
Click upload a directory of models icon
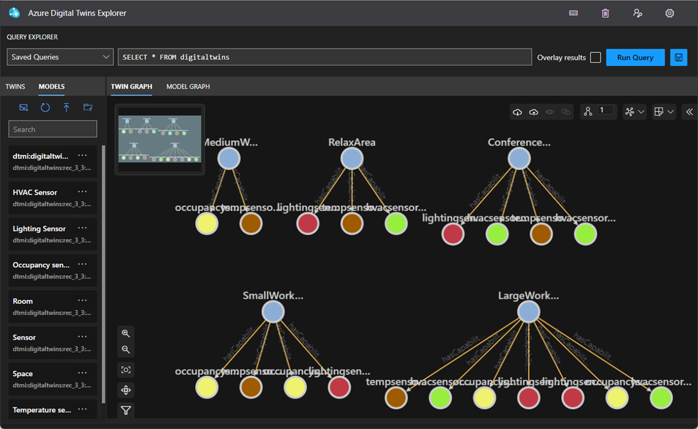pos(88,107)
